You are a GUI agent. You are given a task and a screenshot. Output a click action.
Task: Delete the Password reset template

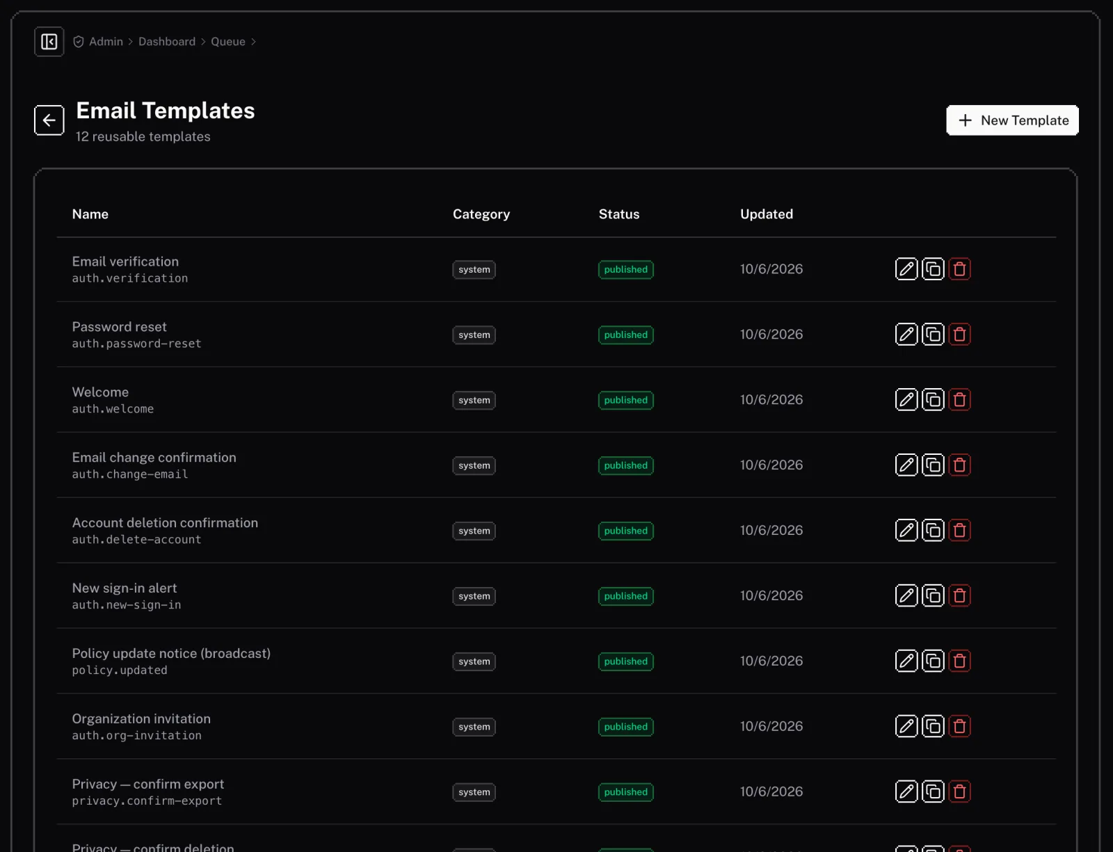[959, 335]
